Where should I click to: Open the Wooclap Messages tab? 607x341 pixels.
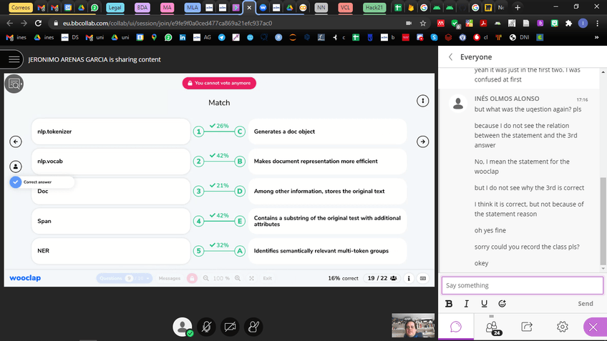coord(170,278)
